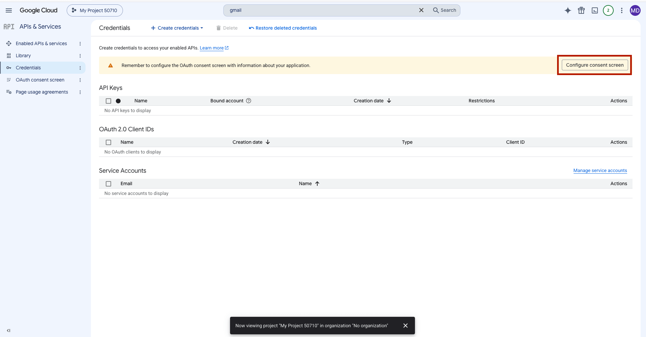The width and height of the screenshot is (646, 337).
Task: Click the APIs & Services header
Action: click(x=40, y=27)
